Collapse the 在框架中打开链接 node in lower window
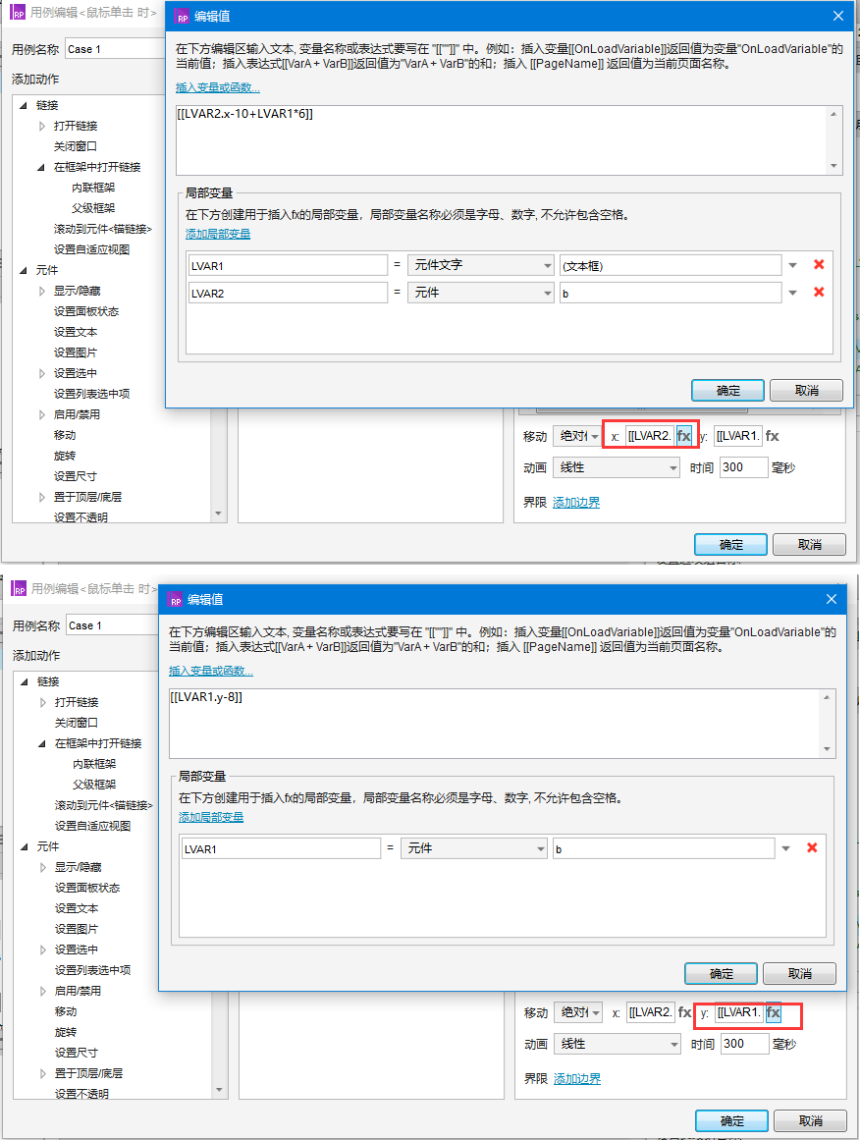Image resolution: width=860 pixels, height=1140 pixels. coord(42,743)
